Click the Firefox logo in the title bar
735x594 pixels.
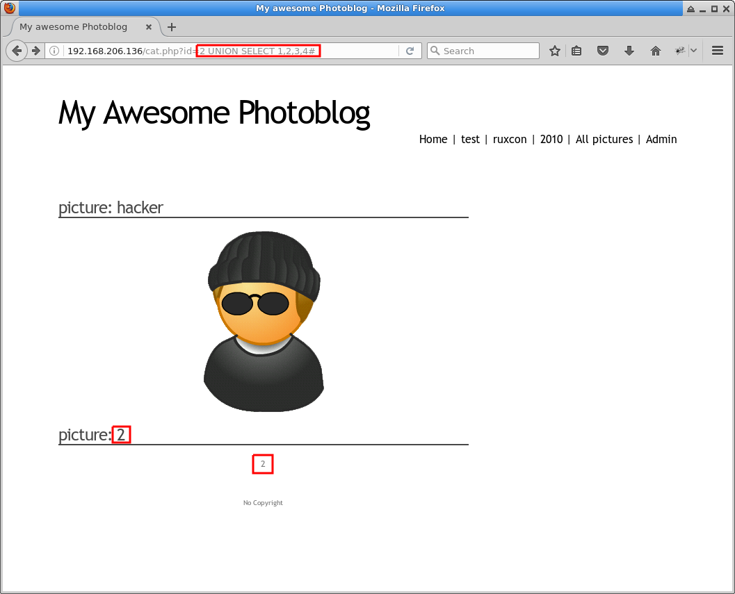(x=9, y=8)
